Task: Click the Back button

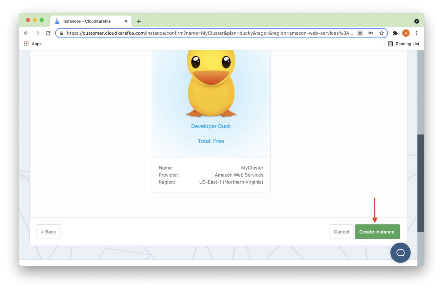Action: pos(48,232)
